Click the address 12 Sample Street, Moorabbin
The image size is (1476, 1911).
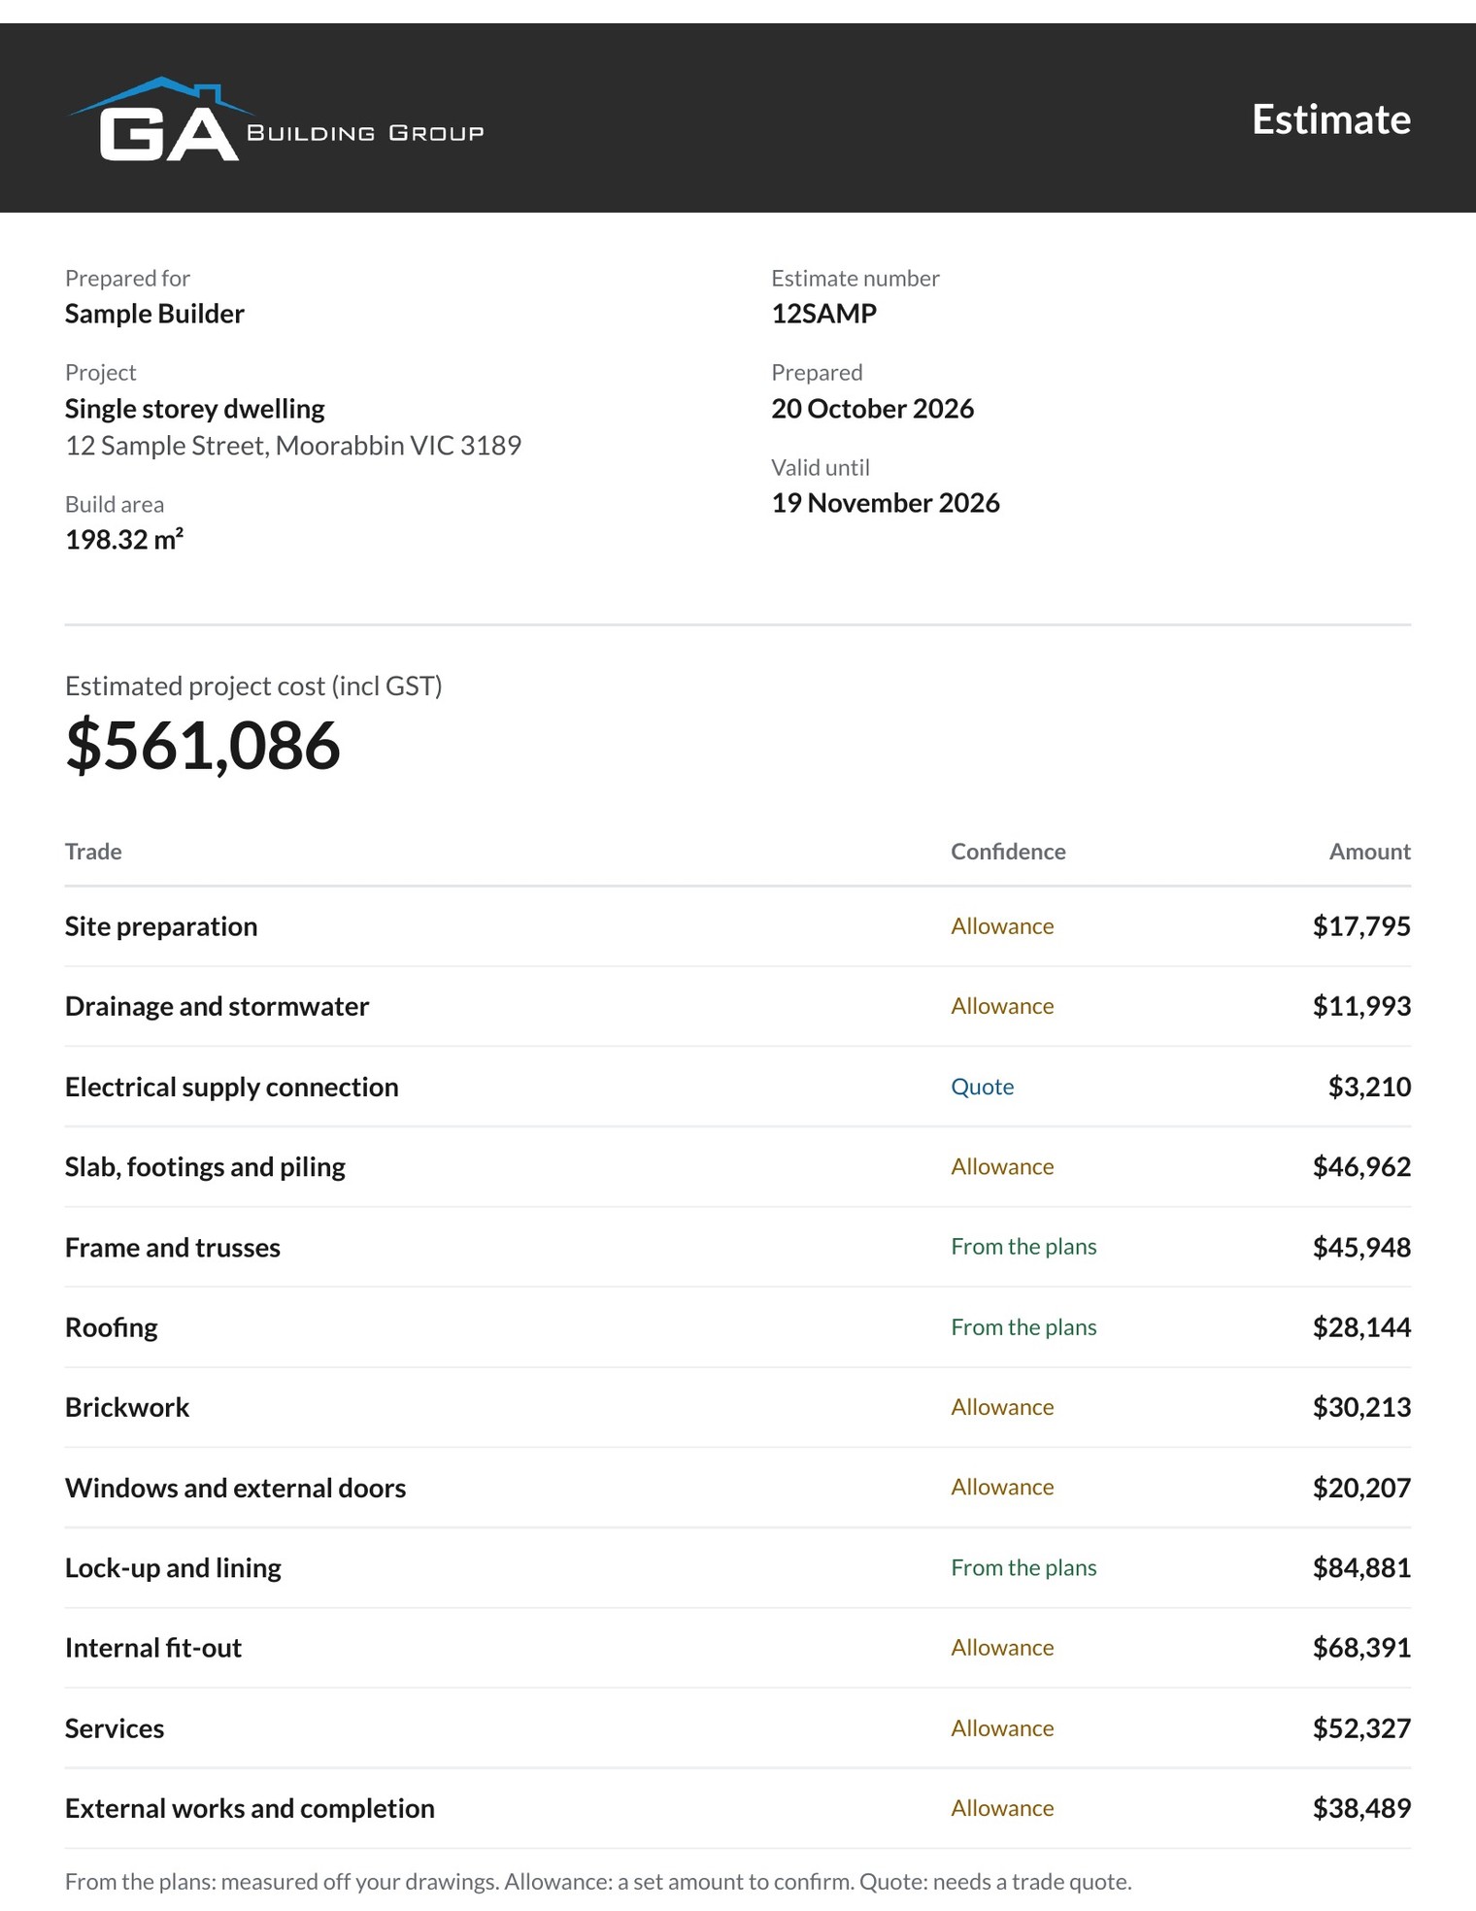(x=293, y=446)
